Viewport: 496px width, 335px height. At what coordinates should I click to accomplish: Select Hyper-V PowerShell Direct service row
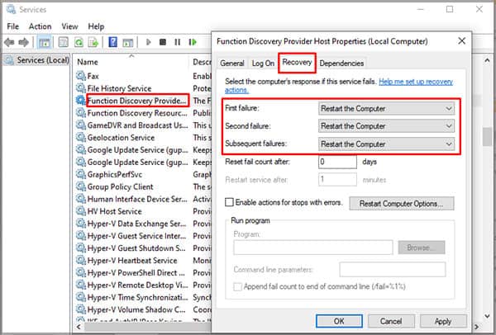[x=136, y=273]
